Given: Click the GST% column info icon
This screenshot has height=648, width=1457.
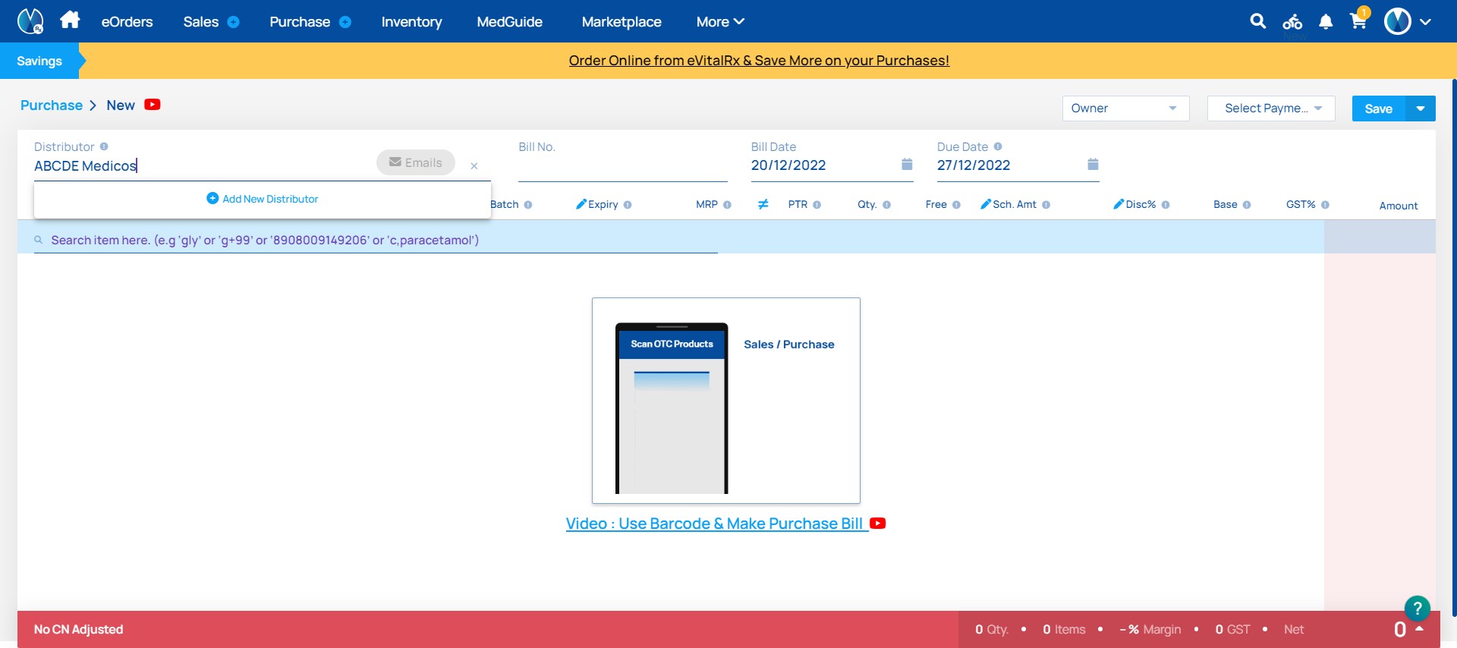Looking at the screenshot, I should 1325,205.
